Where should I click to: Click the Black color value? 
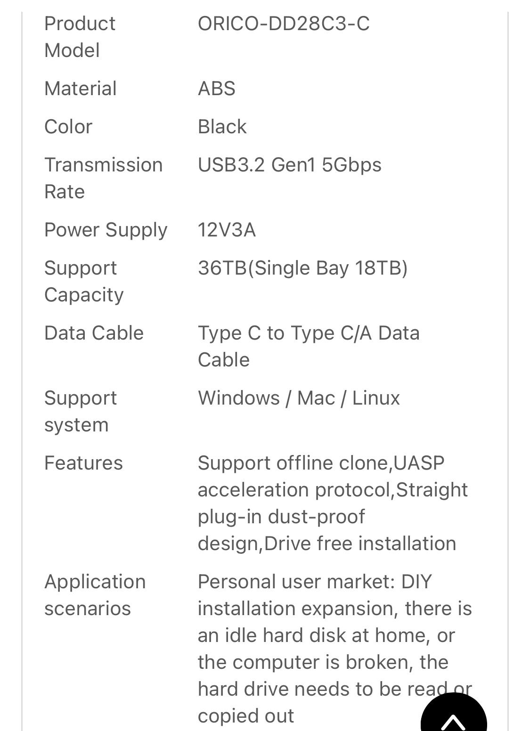point(222,127)
